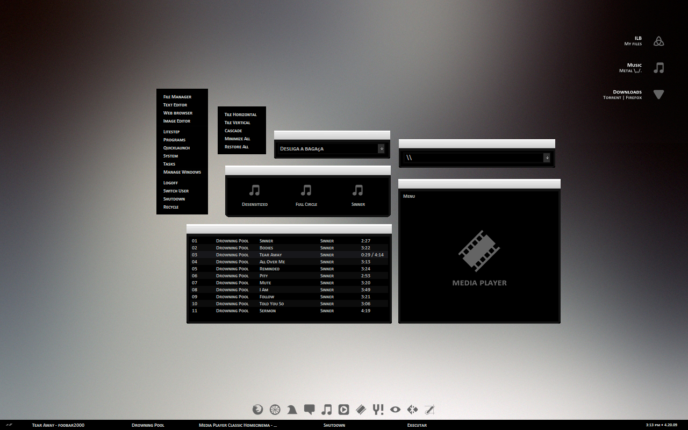The height and width of the screenshot is (430, 688).
Task: Select Manage Windows menu entry
Action: tap(182, 172)
